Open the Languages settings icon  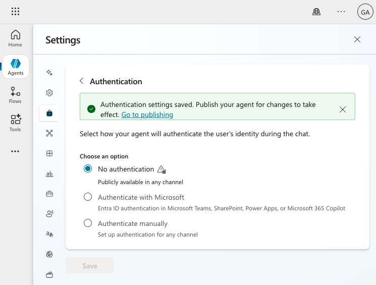49,234
